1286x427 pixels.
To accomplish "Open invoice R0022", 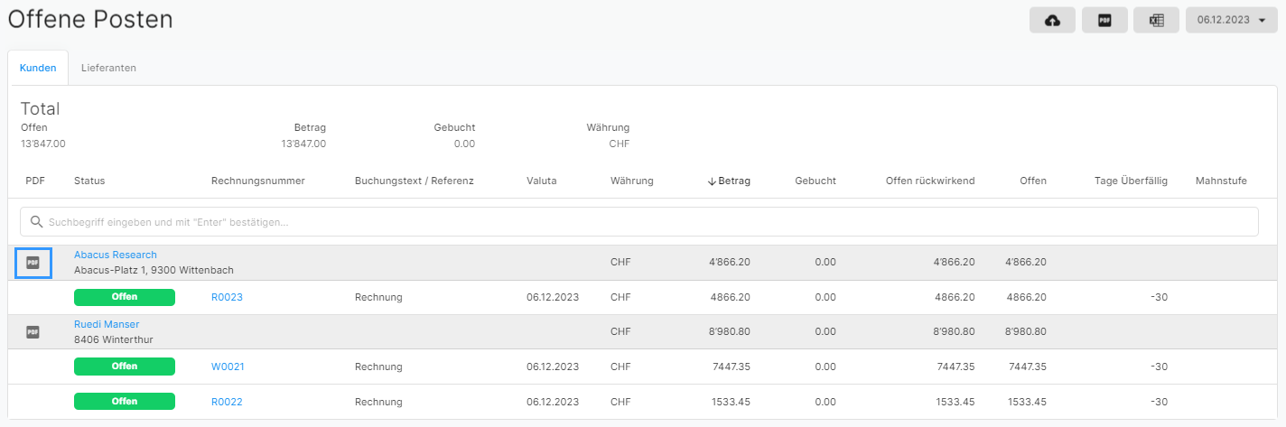I will (227, 402).
